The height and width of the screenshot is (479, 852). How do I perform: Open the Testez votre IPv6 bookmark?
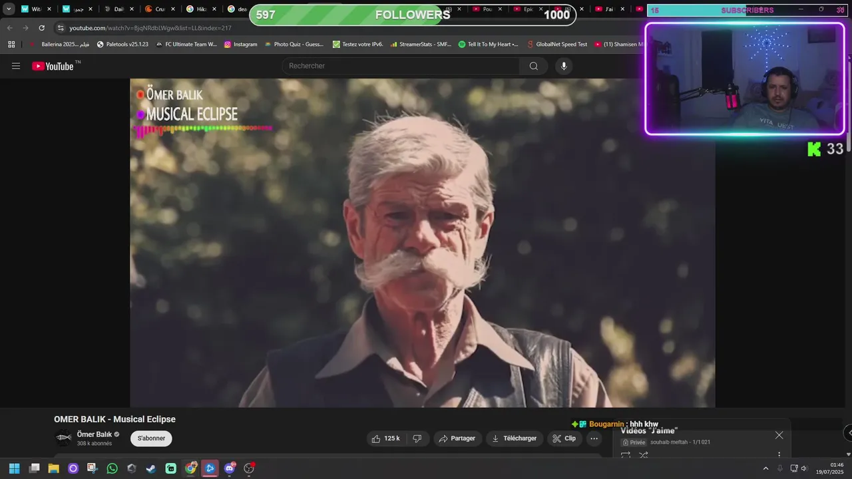click(357, 45)
